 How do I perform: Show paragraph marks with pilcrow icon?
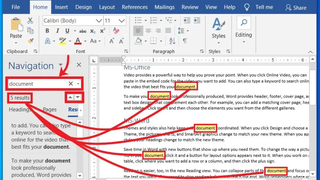tap(185, 41)
